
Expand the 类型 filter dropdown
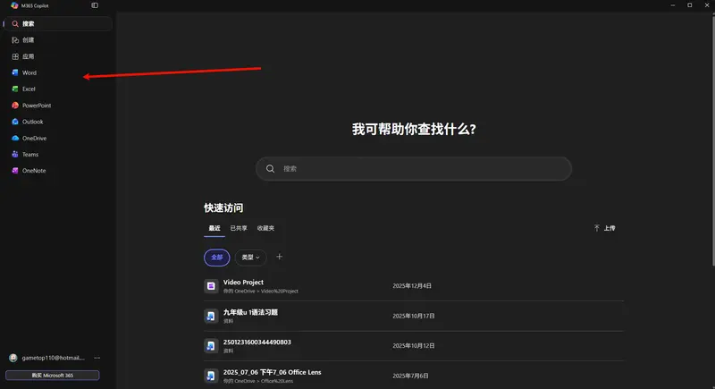click(x=250, y=258)
